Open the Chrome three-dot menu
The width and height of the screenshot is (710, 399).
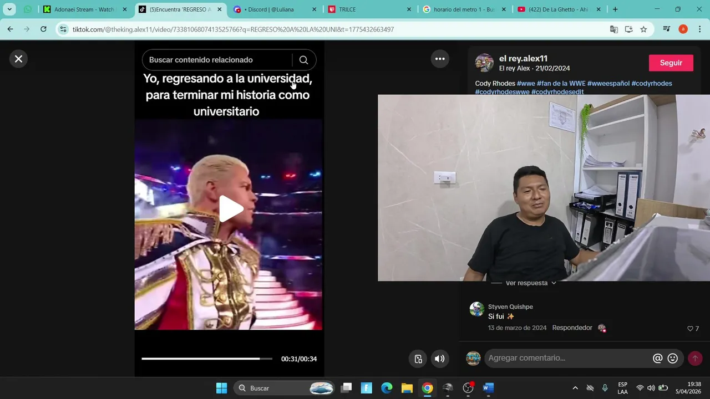pyautogui.click(x=699, y=29)
